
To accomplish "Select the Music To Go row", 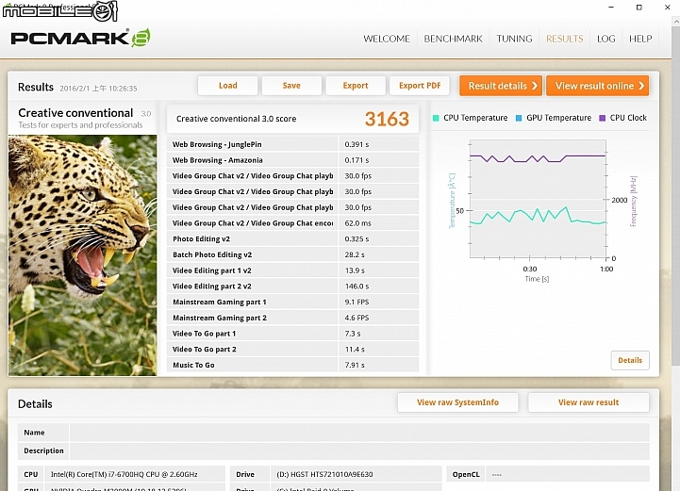I will pyautogui.click(x=292, y=365).
